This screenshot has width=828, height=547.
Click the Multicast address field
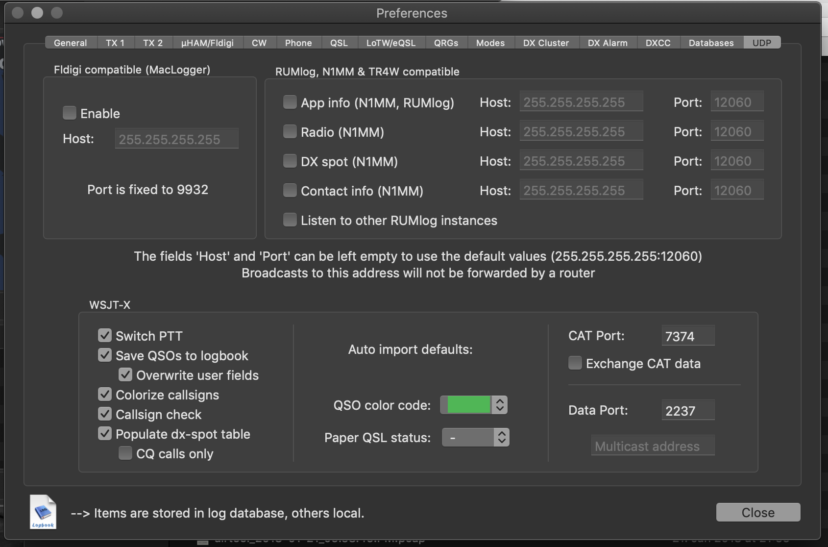[653, 446]
